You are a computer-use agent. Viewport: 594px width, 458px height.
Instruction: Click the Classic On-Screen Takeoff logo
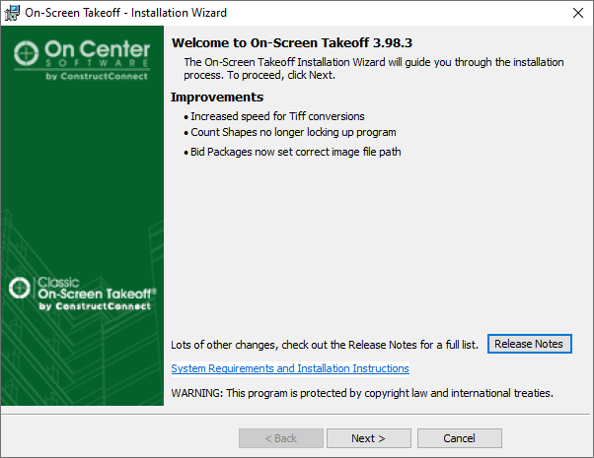pos(82,294)
